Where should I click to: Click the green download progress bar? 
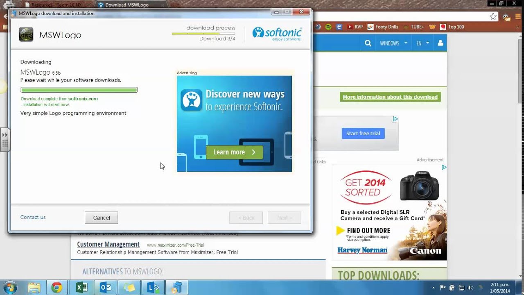coord(79,90)
